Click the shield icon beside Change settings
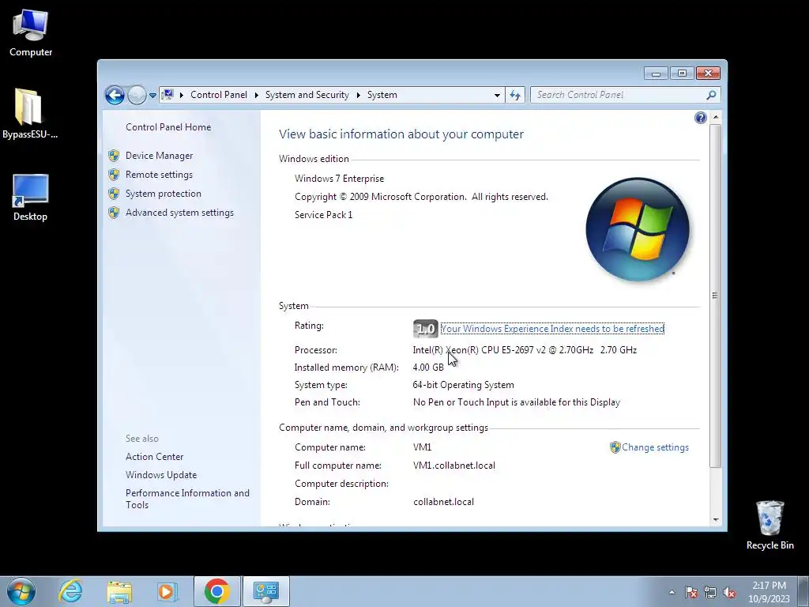The image size is (809, 607). 615,447
